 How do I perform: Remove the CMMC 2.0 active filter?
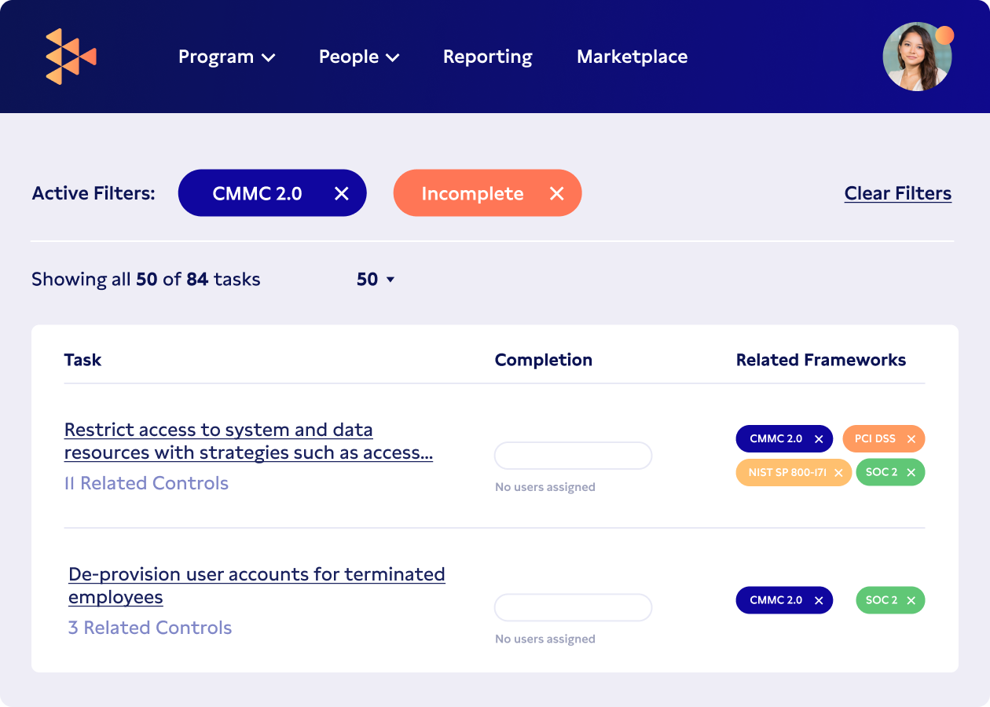click(x=341, y=192)
